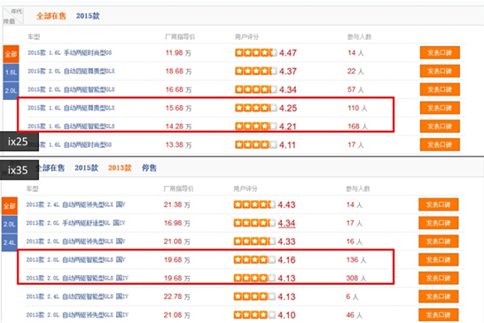The width and height of the screenshot is (484, 323).
Task: Open 2013款 2.4L 自动四驱智能型GLS 国IV link
Action: pyautogui.click(x=77, y=296)
